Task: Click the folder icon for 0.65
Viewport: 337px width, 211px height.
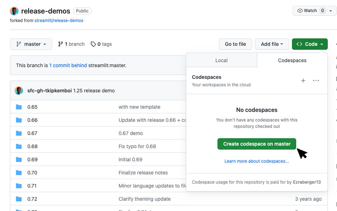Action: tap(19, 107)
